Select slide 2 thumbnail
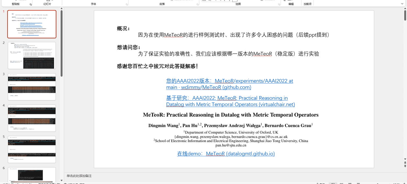 32,55
